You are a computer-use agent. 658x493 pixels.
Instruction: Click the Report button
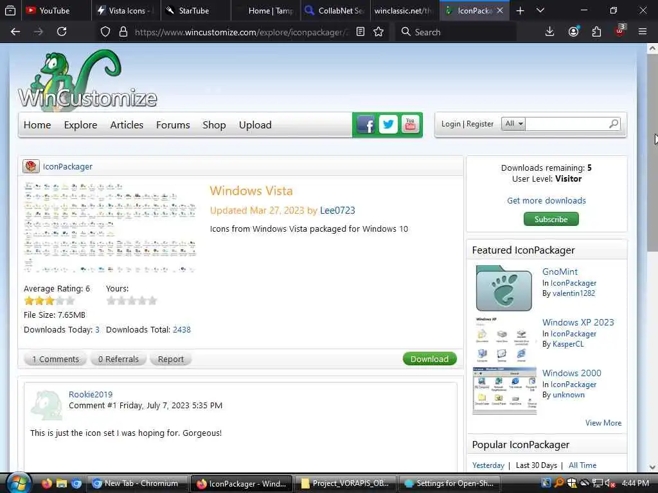tap(170, 359)
